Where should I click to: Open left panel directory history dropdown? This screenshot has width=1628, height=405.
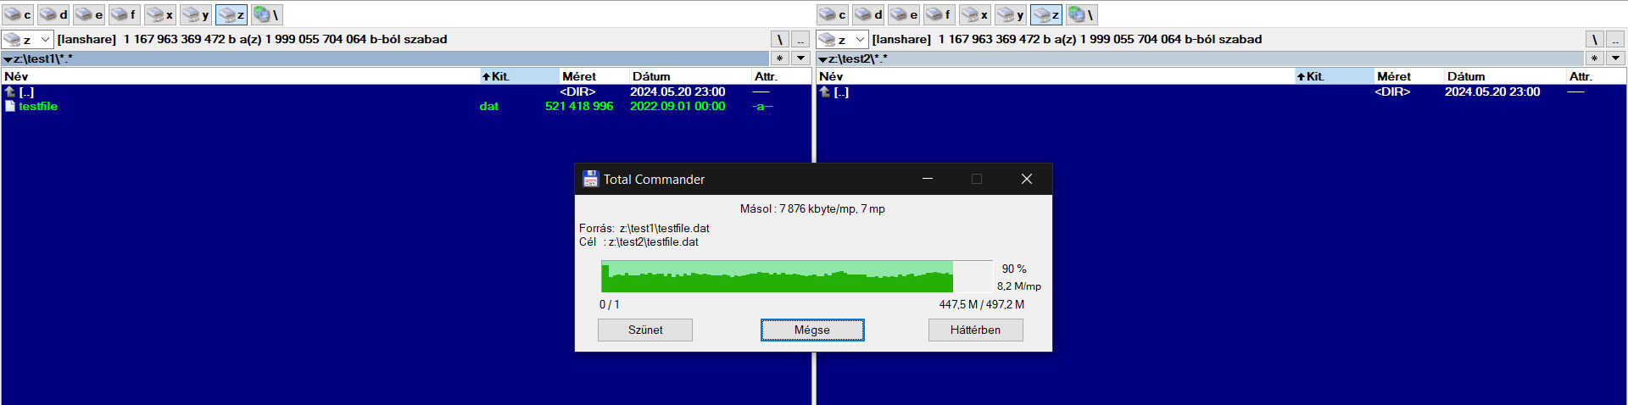[x=801, y=58]
